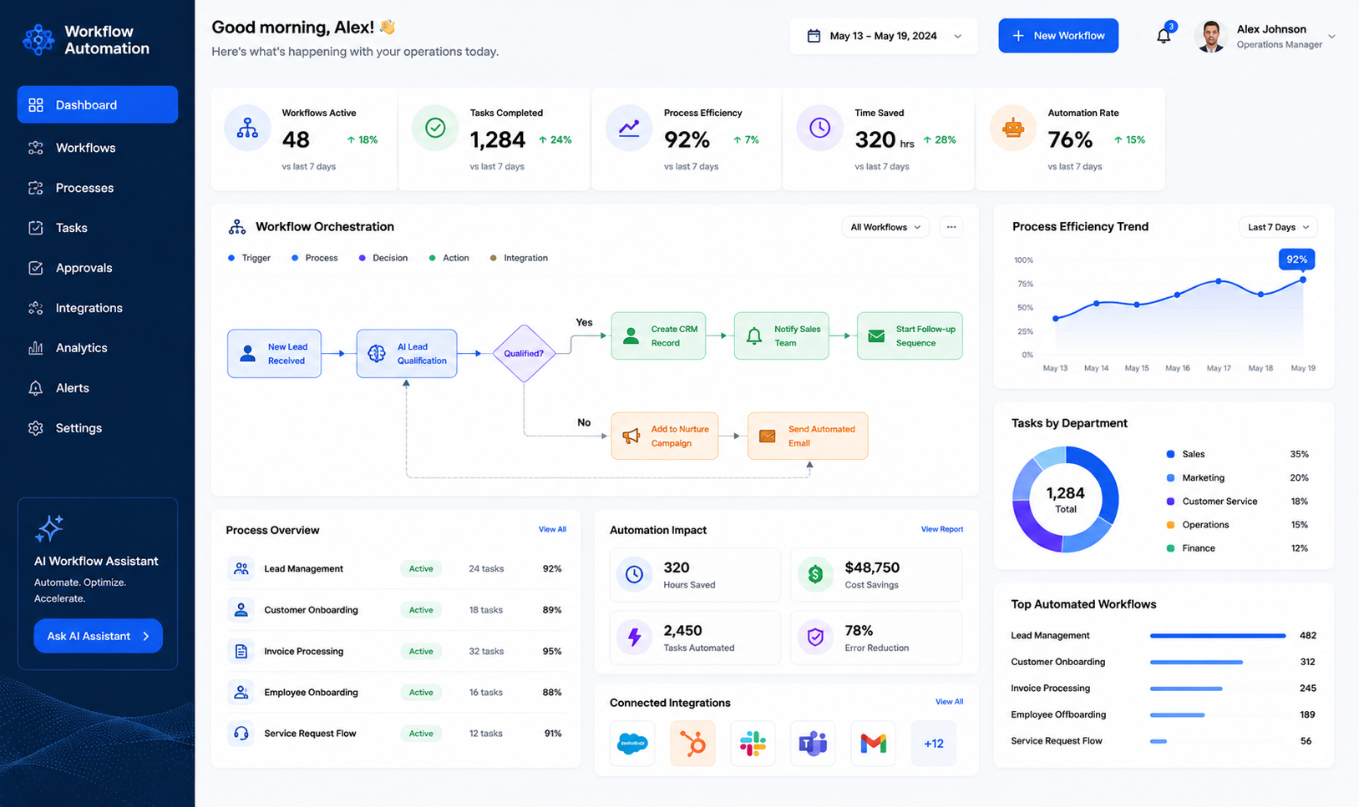Image resolution: width=1359 pixels, height=807 pixels.
Task: Click the calendar icon in date picker
Action: [814, 36]
